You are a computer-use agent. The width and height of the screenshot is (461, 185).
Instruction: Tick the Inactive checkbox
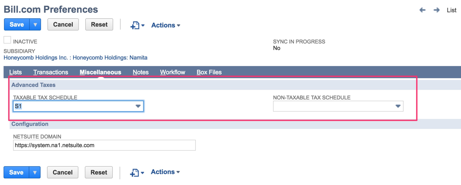point(7,40)
